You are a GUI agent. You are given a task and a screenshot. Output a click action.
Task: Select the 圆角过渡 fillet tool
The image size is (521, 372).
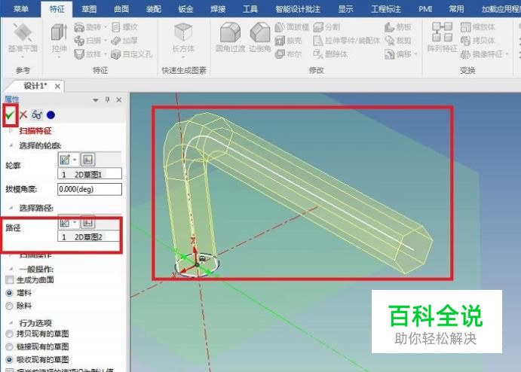(230, 37)
